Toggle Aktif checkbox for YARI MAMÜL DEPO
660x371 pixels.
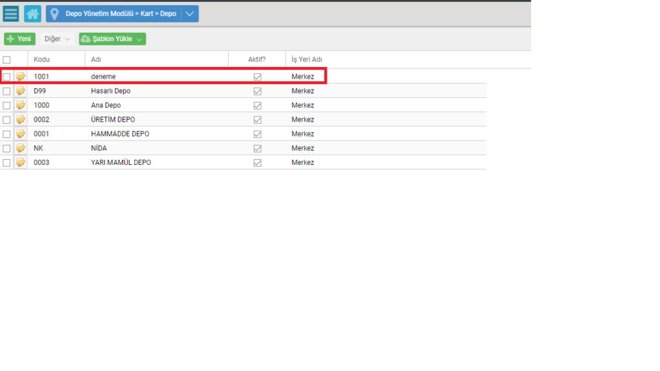click(x=257, y=163)
